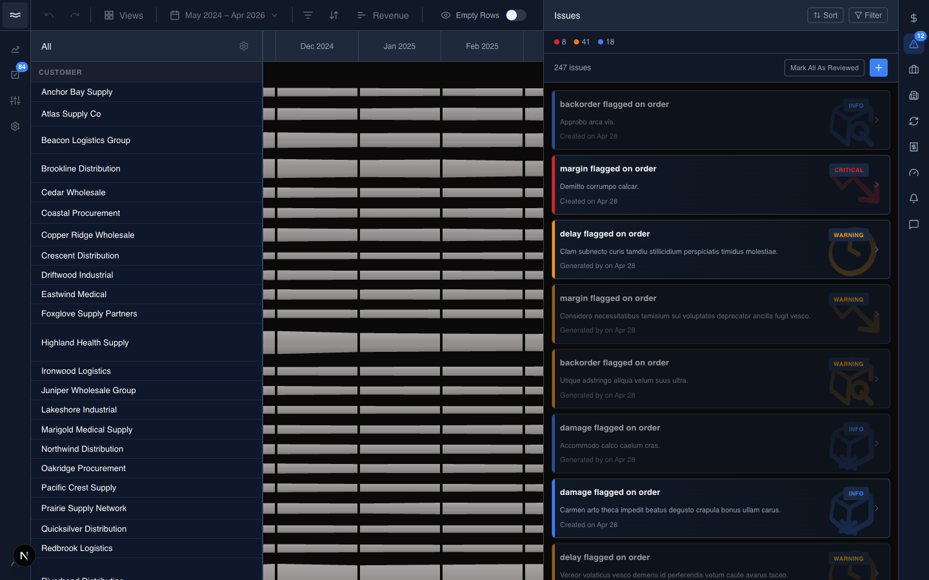Filter issues by the red critical count
This screenshot has width=929, height=580.
tap(560, 42)
